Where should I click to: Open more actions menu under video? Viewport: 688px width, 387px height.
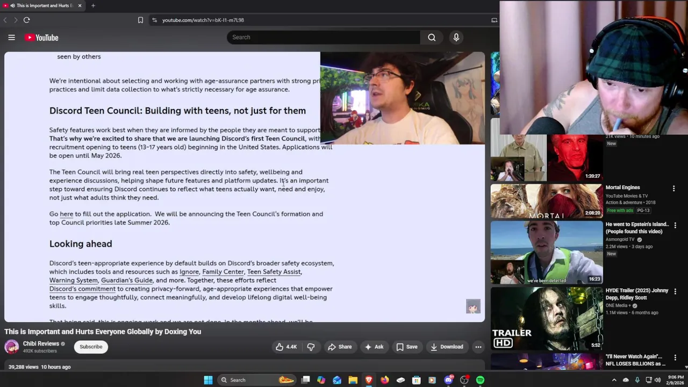point(478,347)
